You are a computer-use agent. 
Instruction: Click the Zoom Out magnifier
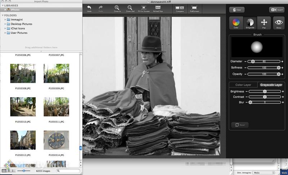point(130,8)
